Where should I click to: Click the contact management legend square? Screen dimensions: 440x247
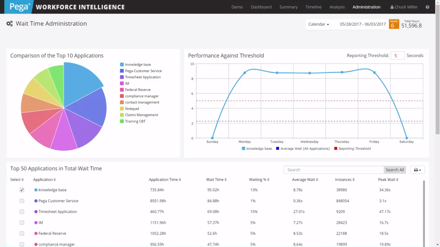(122, 102)
